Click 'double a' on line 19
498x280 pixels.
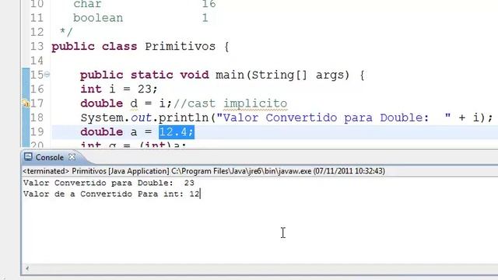(109, 132)
